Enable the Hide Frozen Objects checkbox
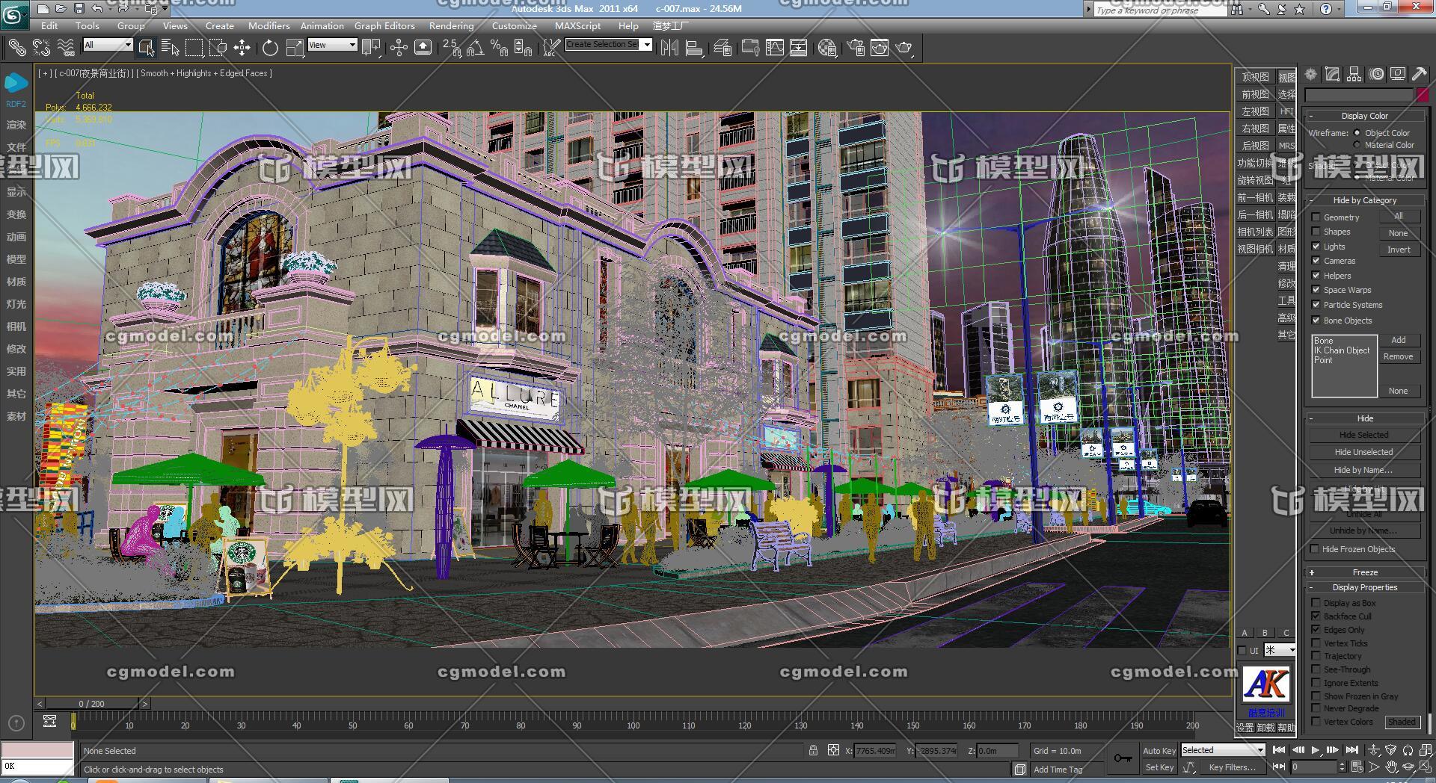Screen dimensions: 1436x783 tap(1315, 549)
